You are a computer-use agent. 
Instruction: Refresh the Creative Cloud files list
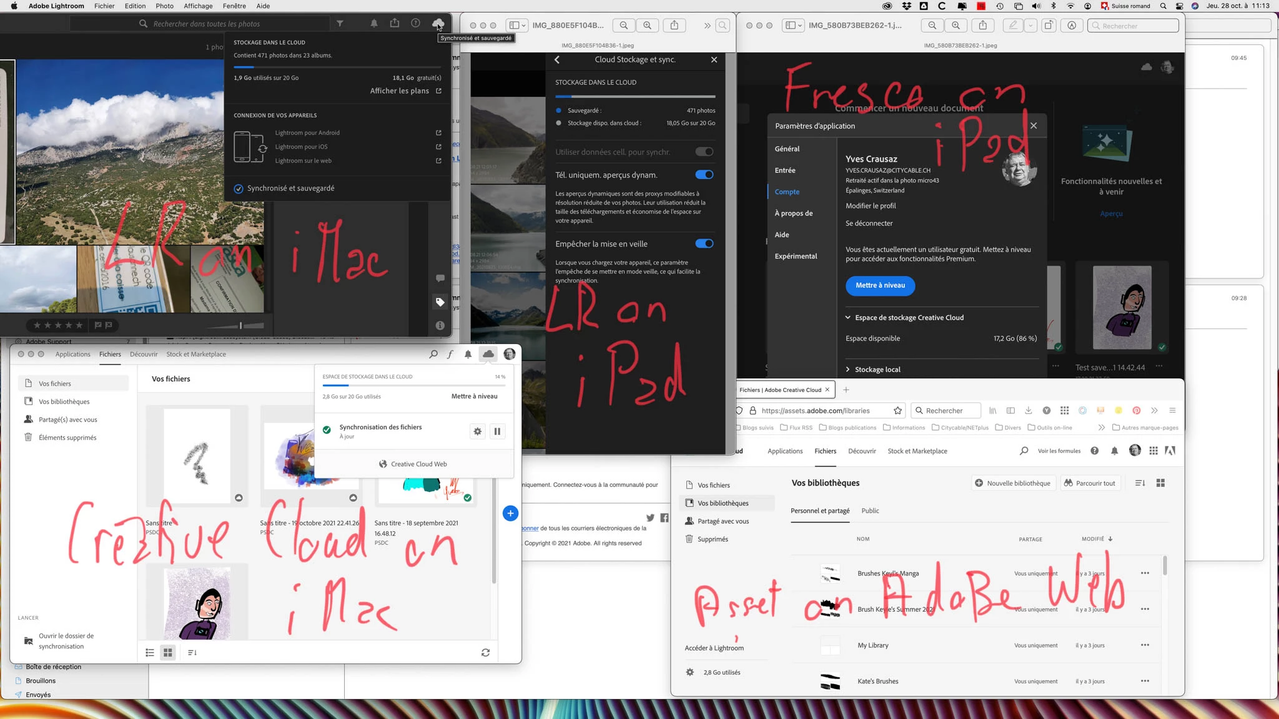coord(485,652)
